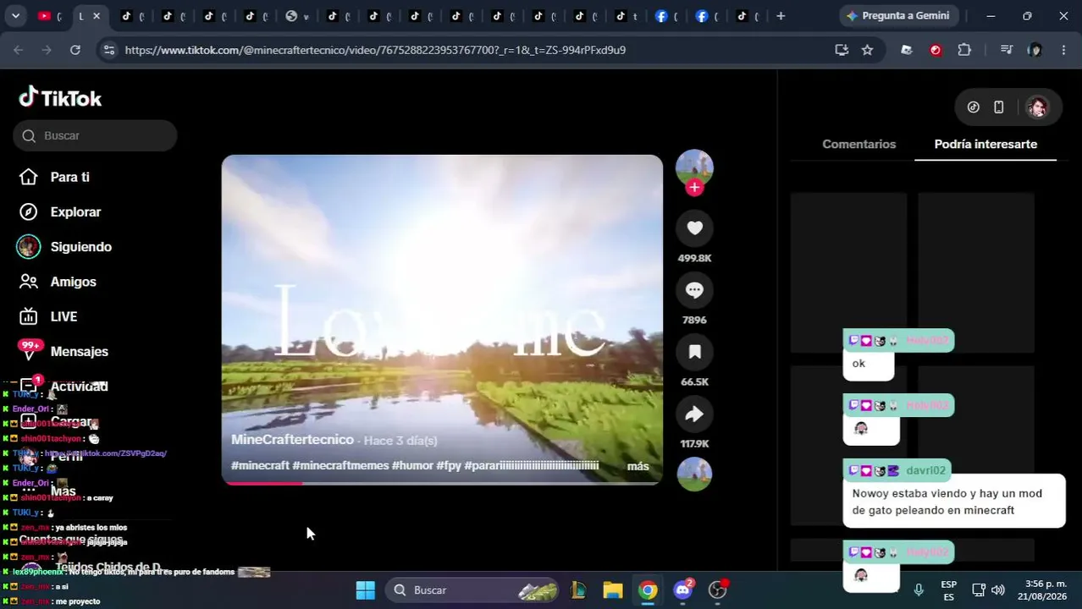Open comments via speech bubble icon
This screenshot has height=609, width=1082.
point(694,290)
